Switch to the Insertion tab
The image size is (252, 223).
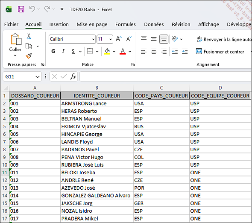pos(59,24)
